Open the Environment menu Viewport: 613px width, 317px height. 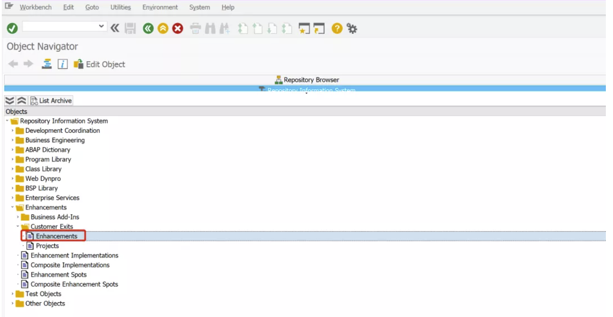coord(160,7)
